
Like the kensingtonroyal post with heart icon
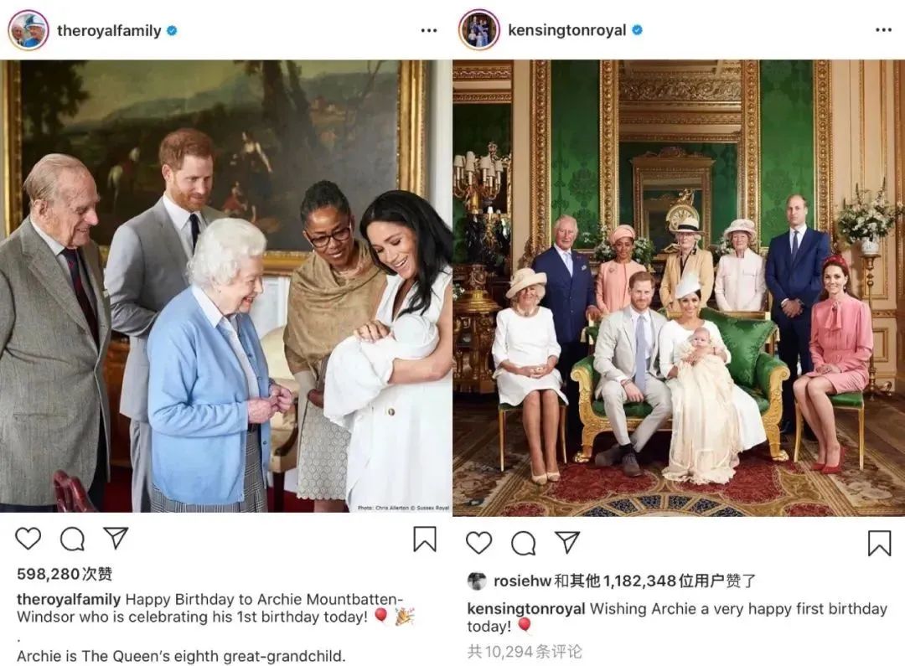tap(479, 543)
